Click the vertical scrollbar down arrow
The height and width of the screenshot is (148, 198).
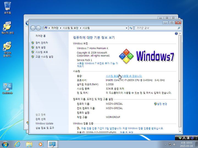(180, 132)
